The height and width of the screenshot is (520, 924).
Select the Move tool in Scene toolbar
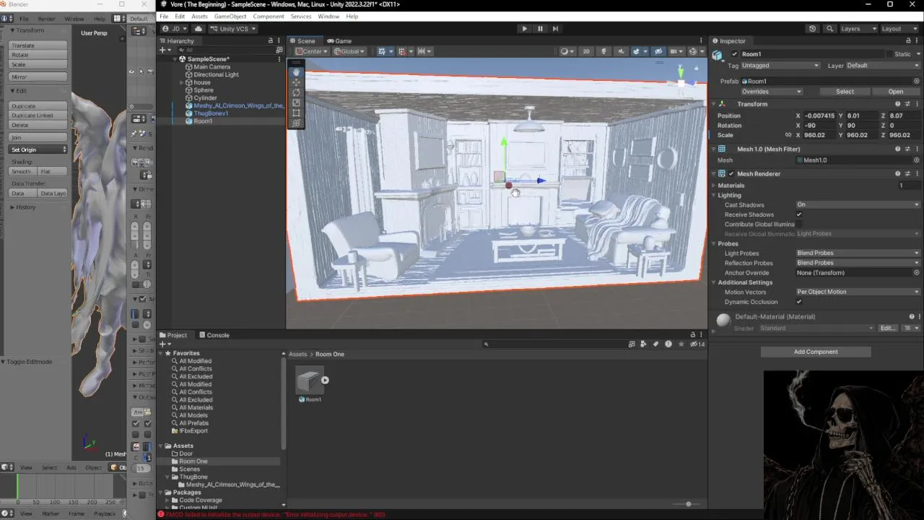296,82
